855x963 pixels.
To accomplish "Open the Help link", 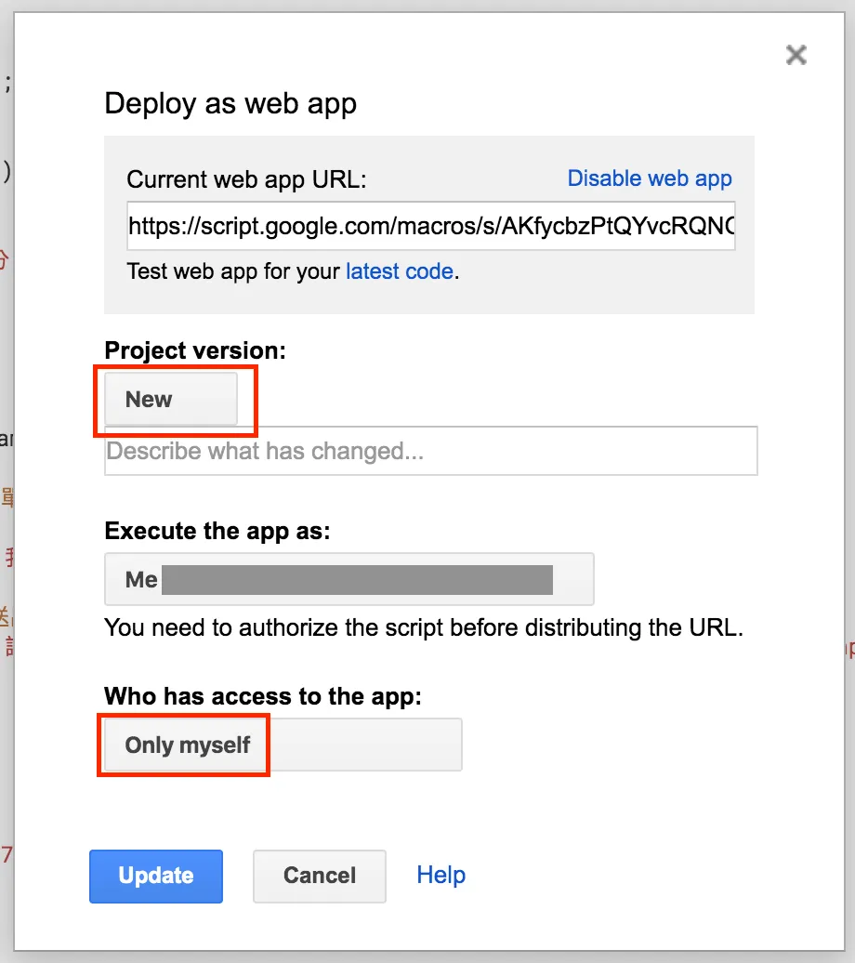I will [x=441, y=875].
